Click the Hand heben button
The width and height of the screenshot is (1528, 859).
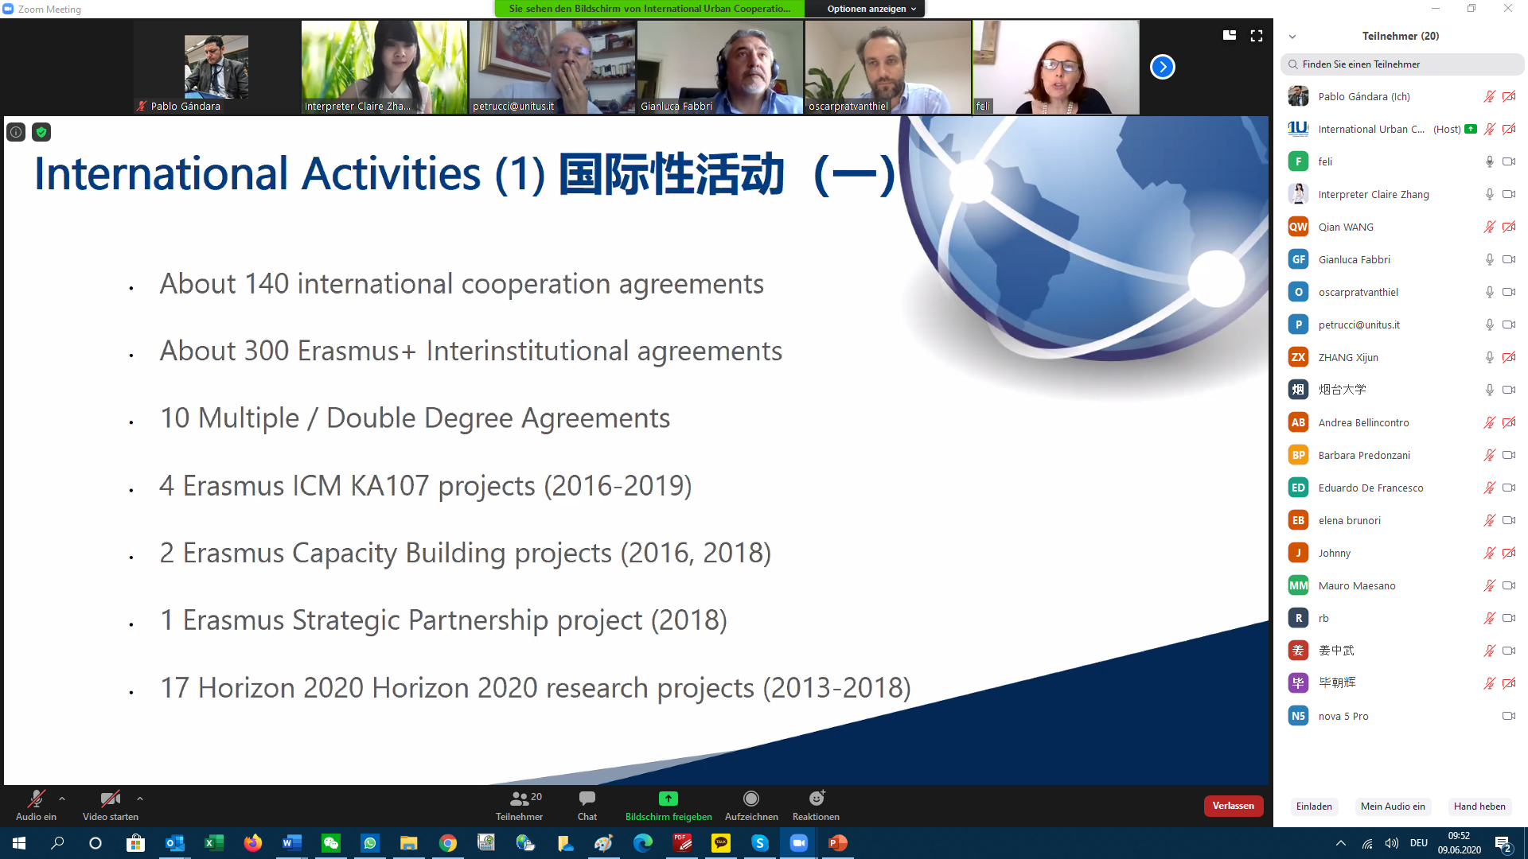tap(1479, 807)
